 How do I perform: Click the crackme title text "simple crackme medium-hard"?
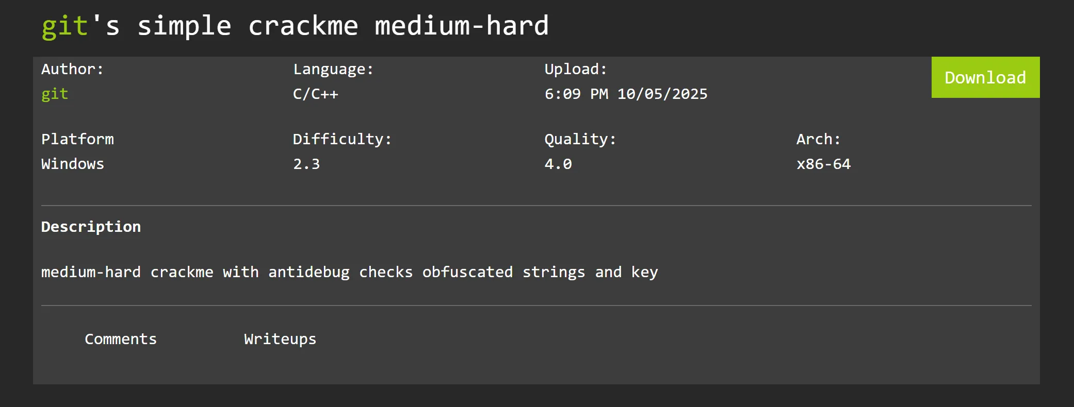[343, 26]
